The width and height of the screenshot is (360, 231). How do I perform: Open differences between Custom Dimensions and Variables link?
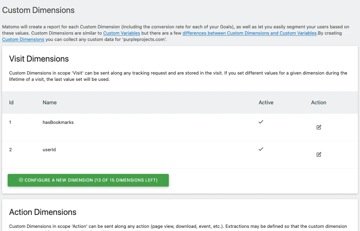click(x=250, y=33)
